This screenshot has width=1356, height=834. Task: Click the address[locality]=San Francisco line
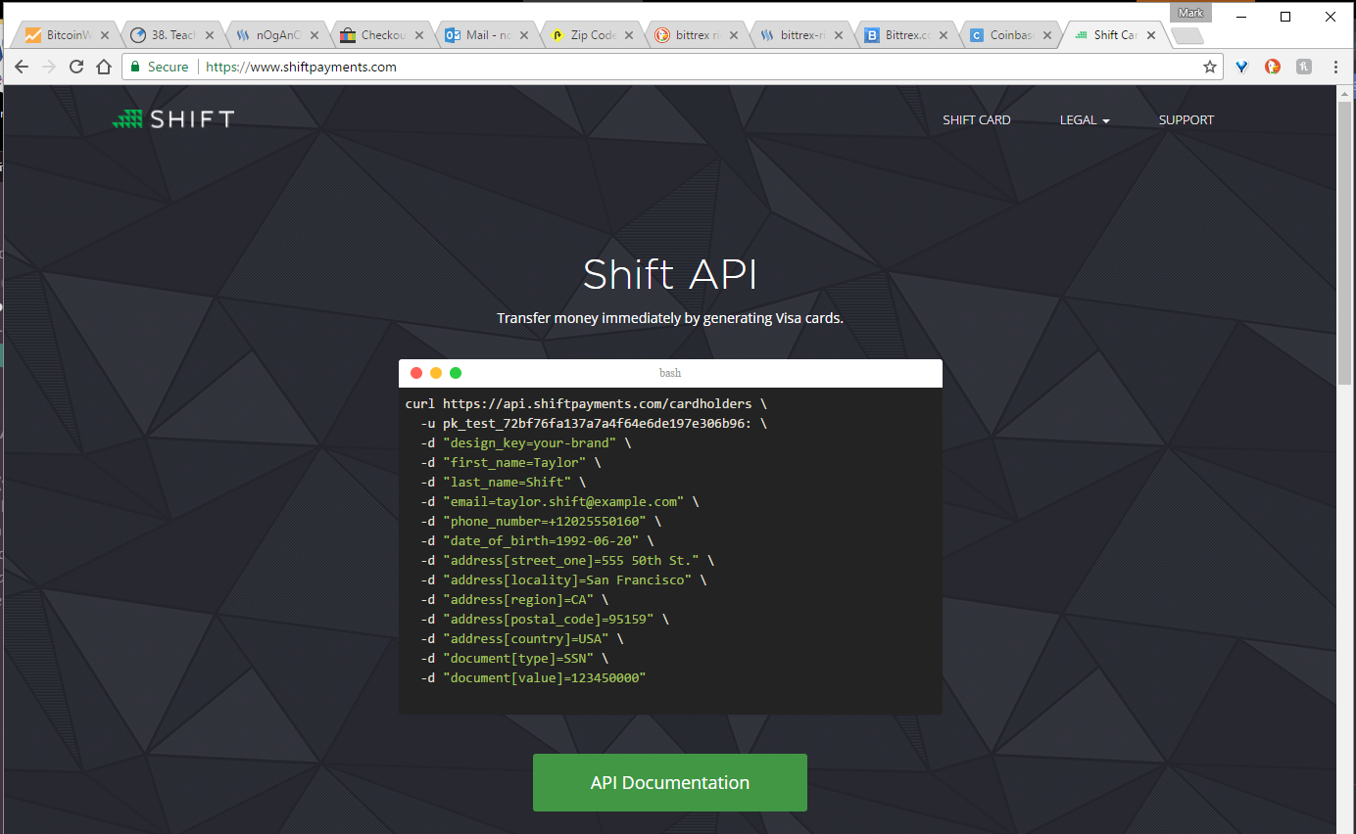[x=563, y=579]
